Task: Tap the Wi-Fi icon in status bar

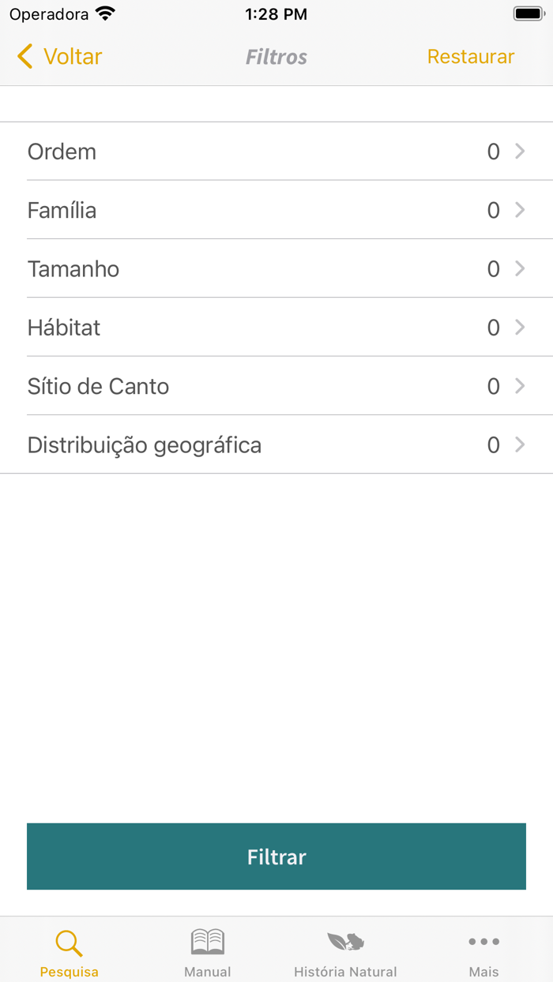Action: (x=103, y=13)
